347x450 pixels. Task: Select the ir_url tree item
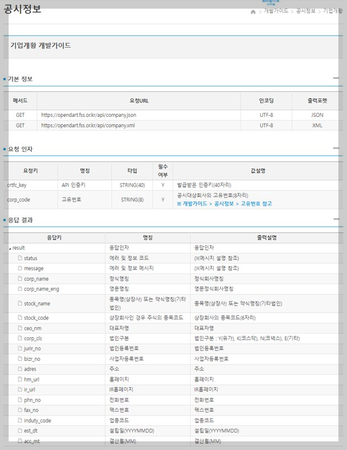tap(29, 390)
